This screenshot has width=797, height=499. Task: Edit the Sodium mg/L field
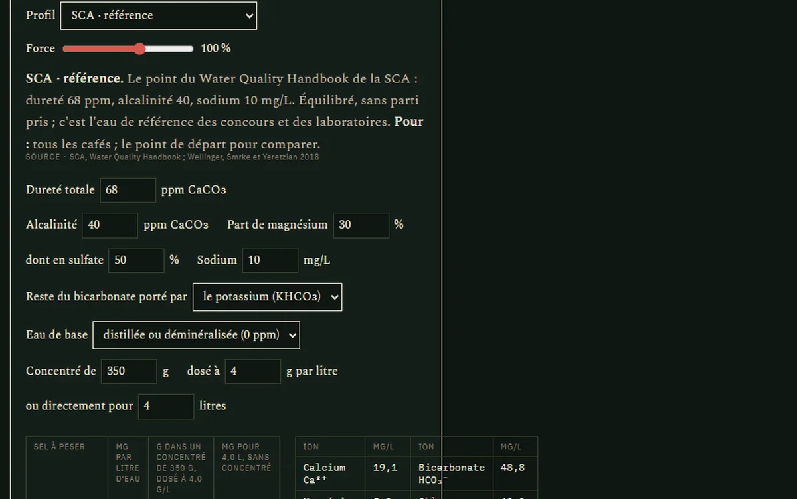tap(270, 260)
